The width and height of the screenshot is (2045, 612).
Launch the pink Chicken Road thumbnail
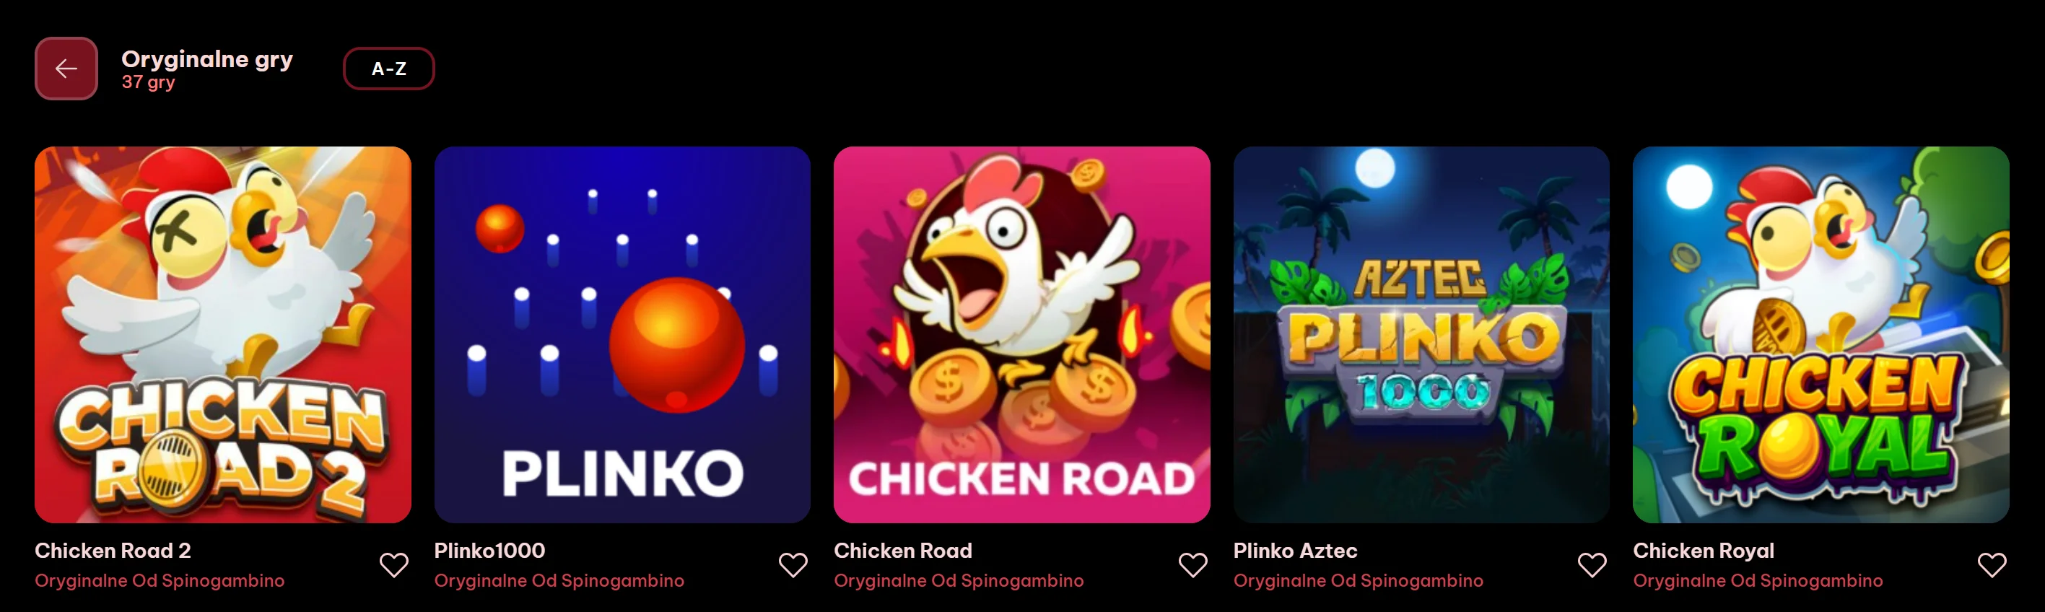pos(1021,334)
